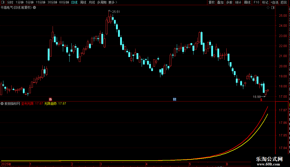Viewport: 290px width, 167px height.
Task: Click the red S marker near June
Action: tap(261, 100)
